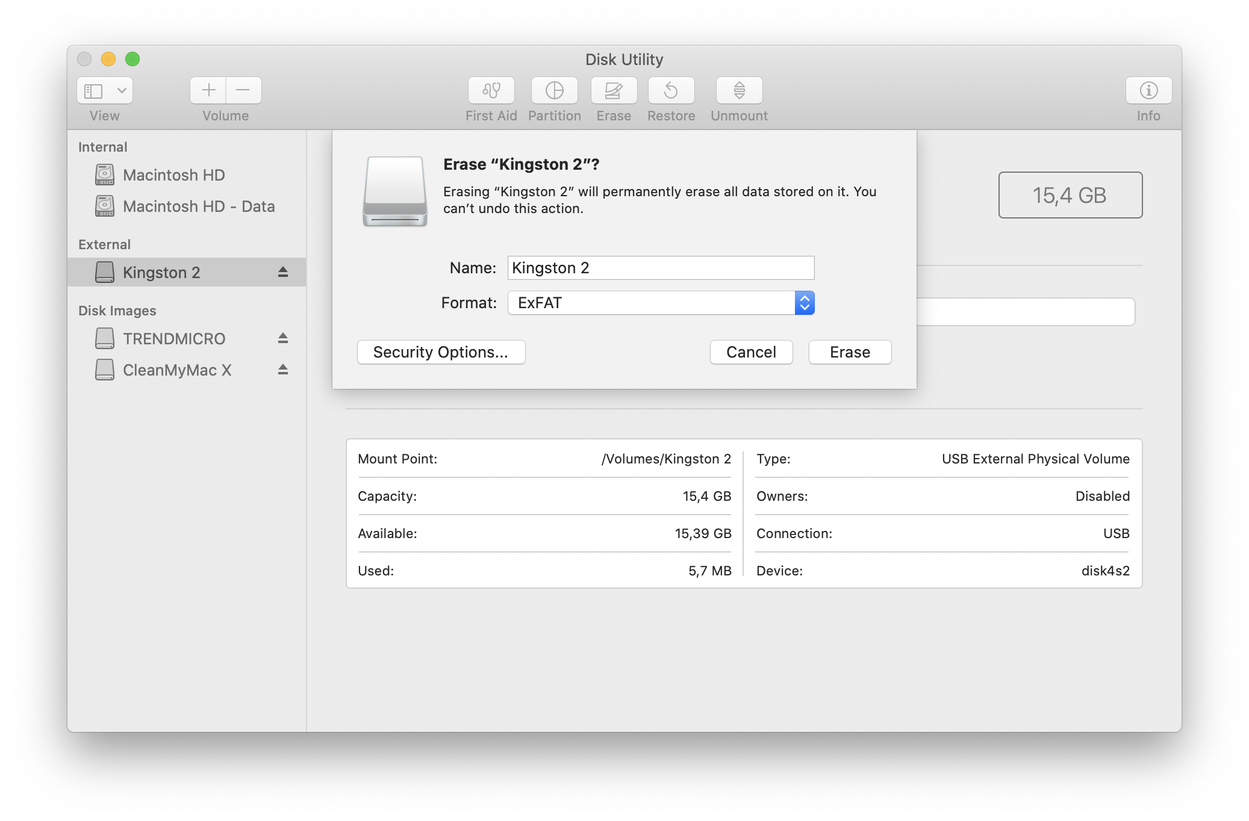Click inside the Name text field
1249x821 pixels.
(661, 267)
